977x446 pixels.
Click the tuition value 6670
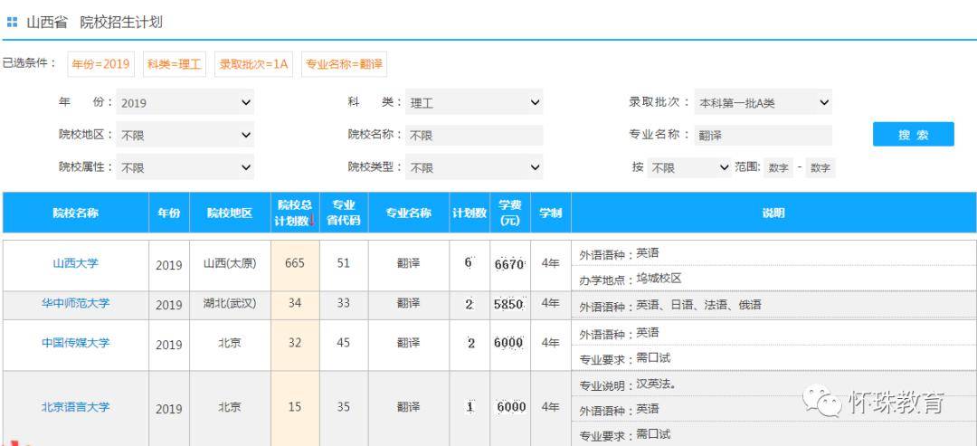[509, 264]
